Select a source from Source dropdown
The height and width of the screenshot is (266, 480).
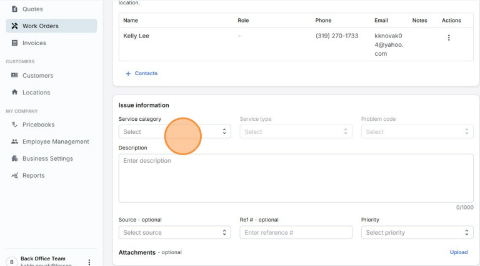click(x=174, y=233)
